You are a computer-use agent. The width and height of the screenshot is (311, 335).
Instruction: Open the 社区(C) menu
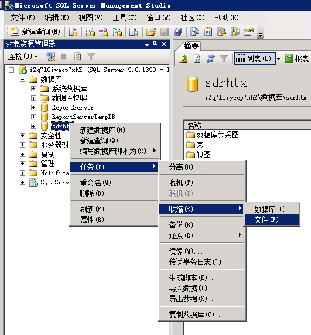pyautogui.click(x=193, y=18)
